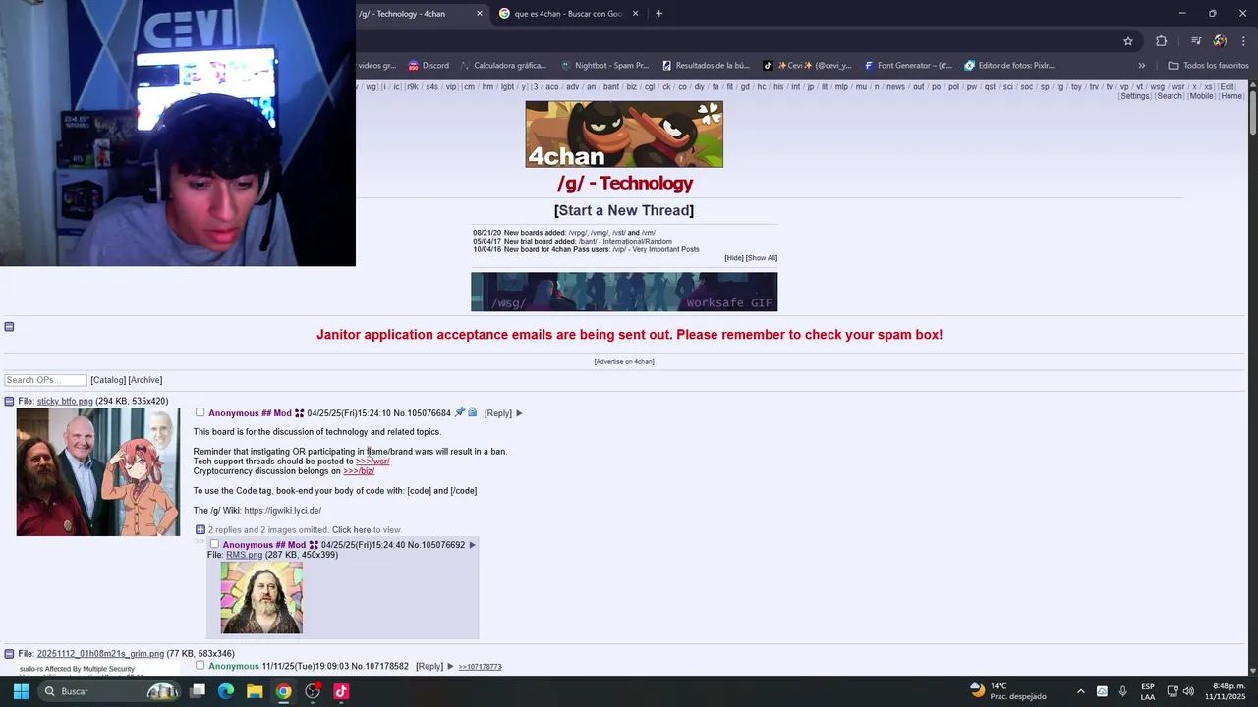This screenshot has height=707, width=1258.
Task: Switch to [Mobile] view link
Action: [x=1202, y=96]
